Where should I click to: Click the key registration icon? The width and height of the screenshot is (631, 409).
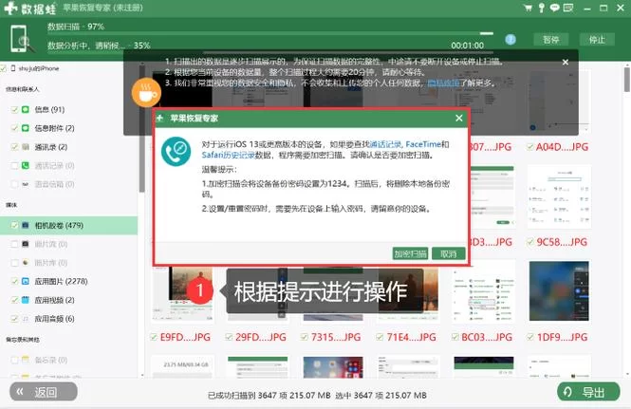coord(541,8)
